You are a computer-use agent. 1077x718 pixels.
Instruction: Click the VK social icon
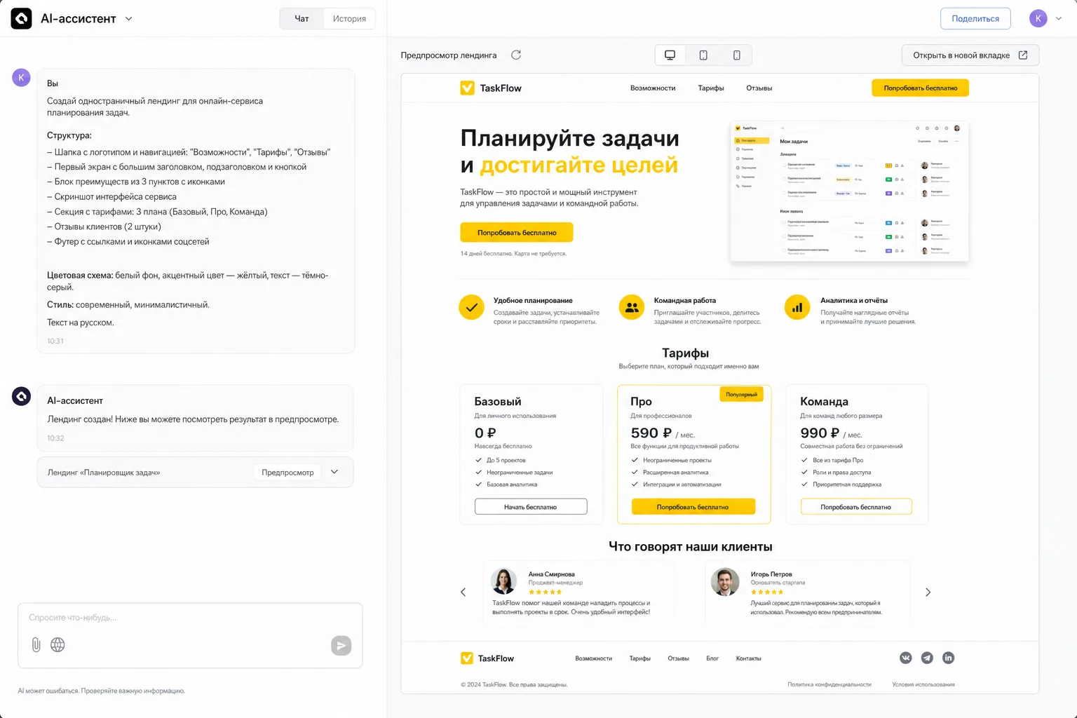tap(906, 658)
